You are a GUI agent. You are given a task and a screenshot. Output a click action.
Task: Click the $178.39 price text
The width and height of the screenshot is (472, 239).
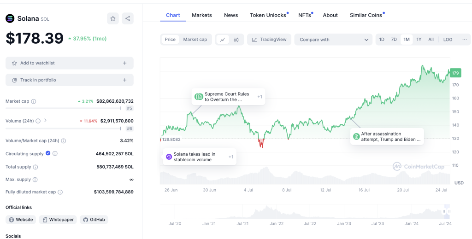tap(35, 39)
